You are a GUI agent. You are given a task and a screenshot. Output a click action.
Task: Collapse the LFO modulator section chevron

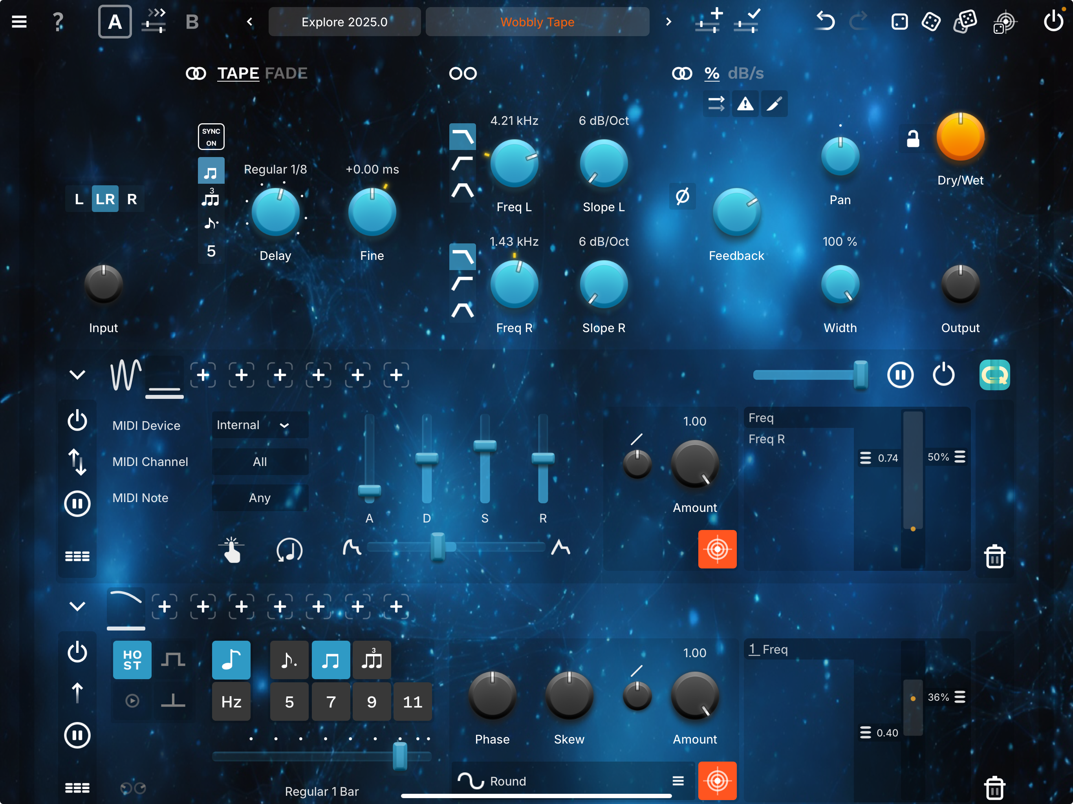77,606
